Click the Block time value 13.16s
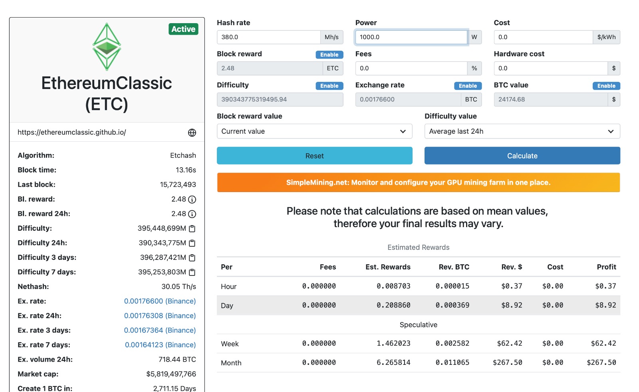This screenshot has height=392, width=639. (186, 170)
